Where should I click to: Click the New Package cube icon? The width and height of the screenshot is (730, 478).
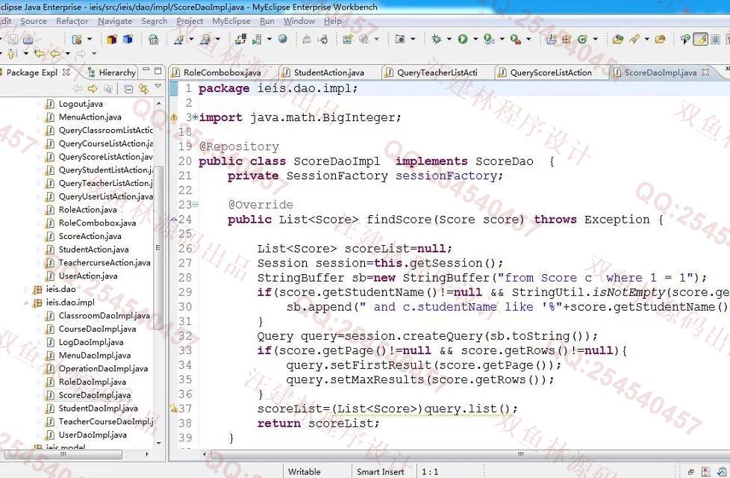pos(111,40)
